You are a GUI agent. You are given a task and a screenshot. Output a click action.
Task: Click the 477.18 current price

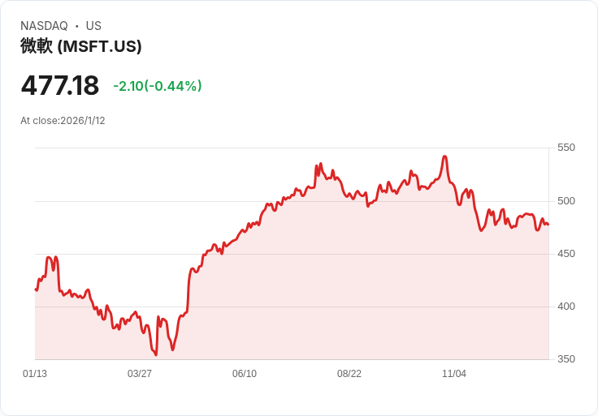59,85
